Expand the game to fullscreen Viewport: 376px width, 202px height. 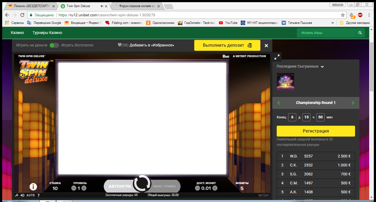coord(277,57)
